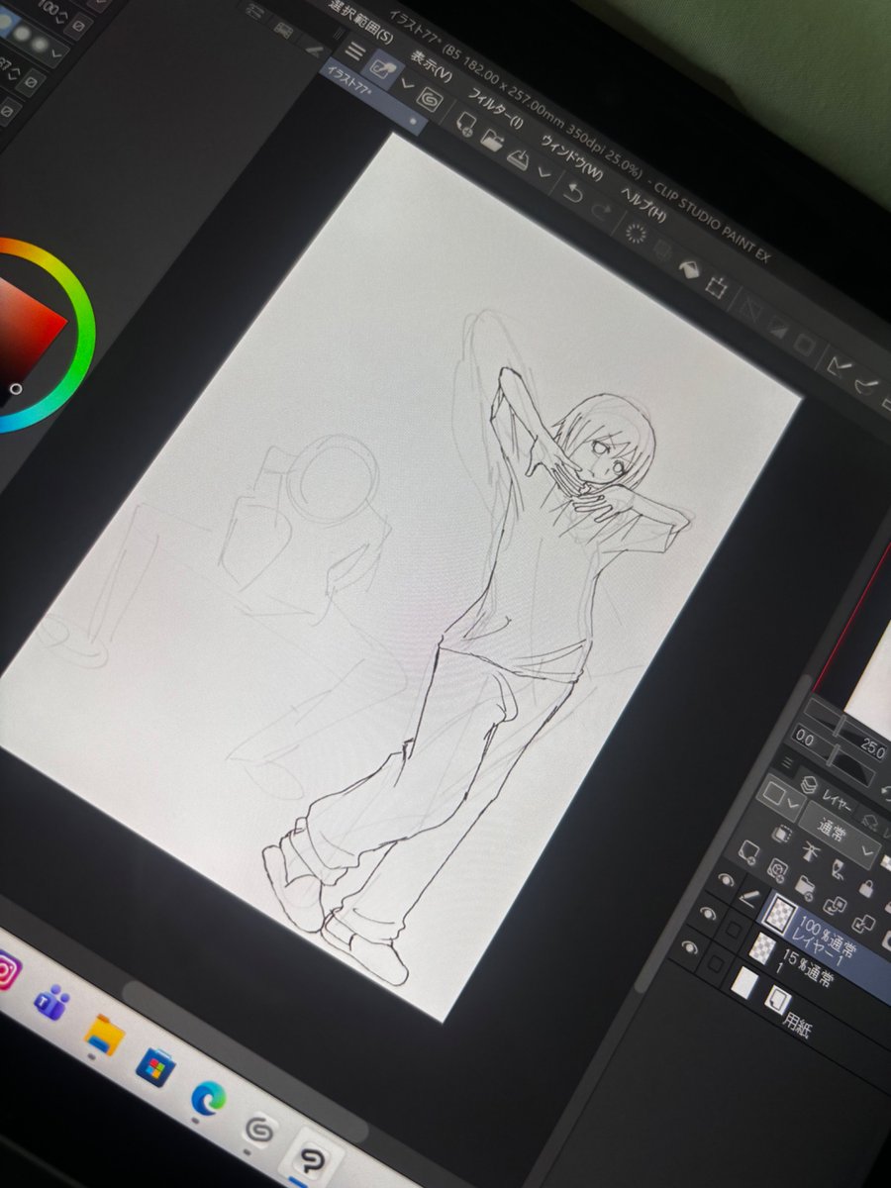The image size is (891, 1188).
Task: Tick the checkbox on the 用紙 layer
Action: 715,962
